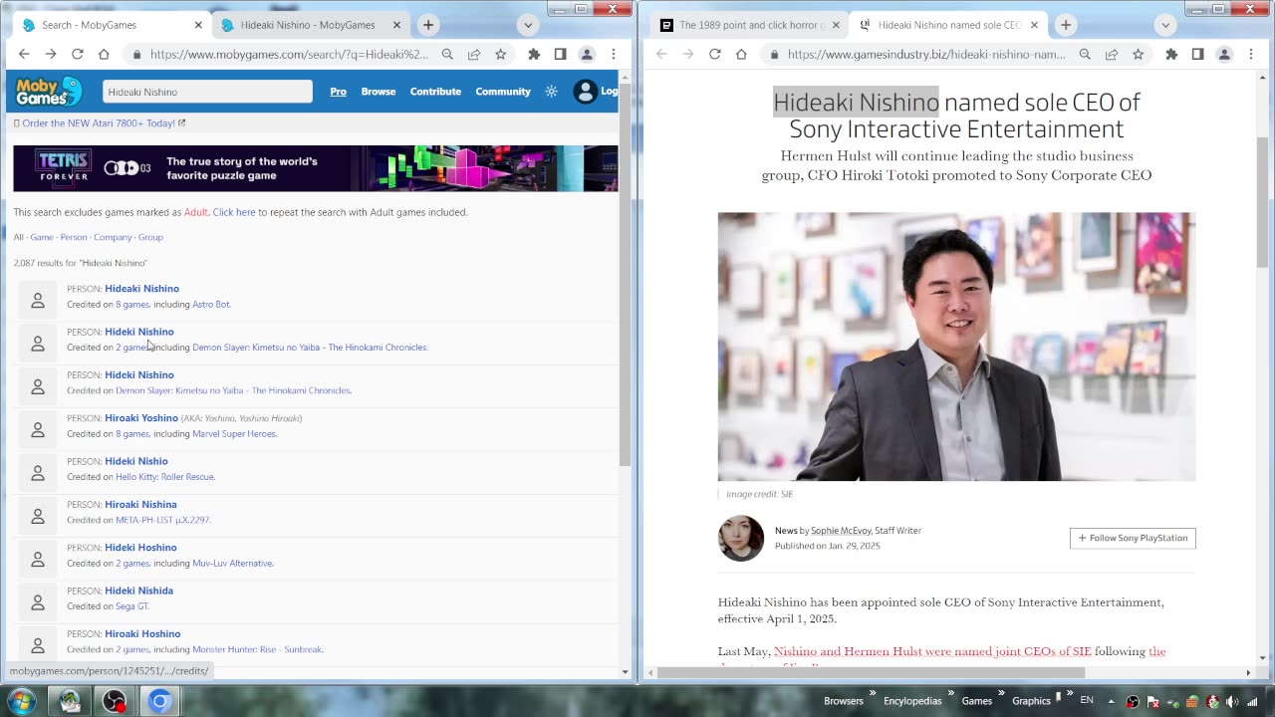
Task: Reload the gamesindustry.biz page
Action: tap(714, 54)
